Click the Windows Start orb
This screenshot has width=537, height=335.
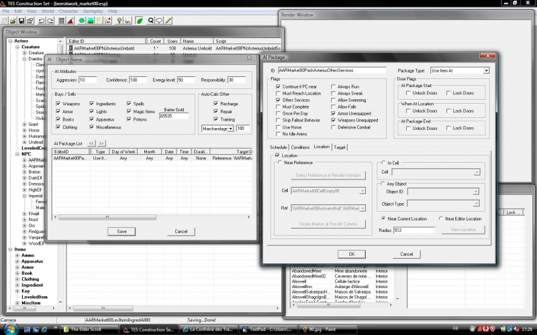tap(11, 329)
